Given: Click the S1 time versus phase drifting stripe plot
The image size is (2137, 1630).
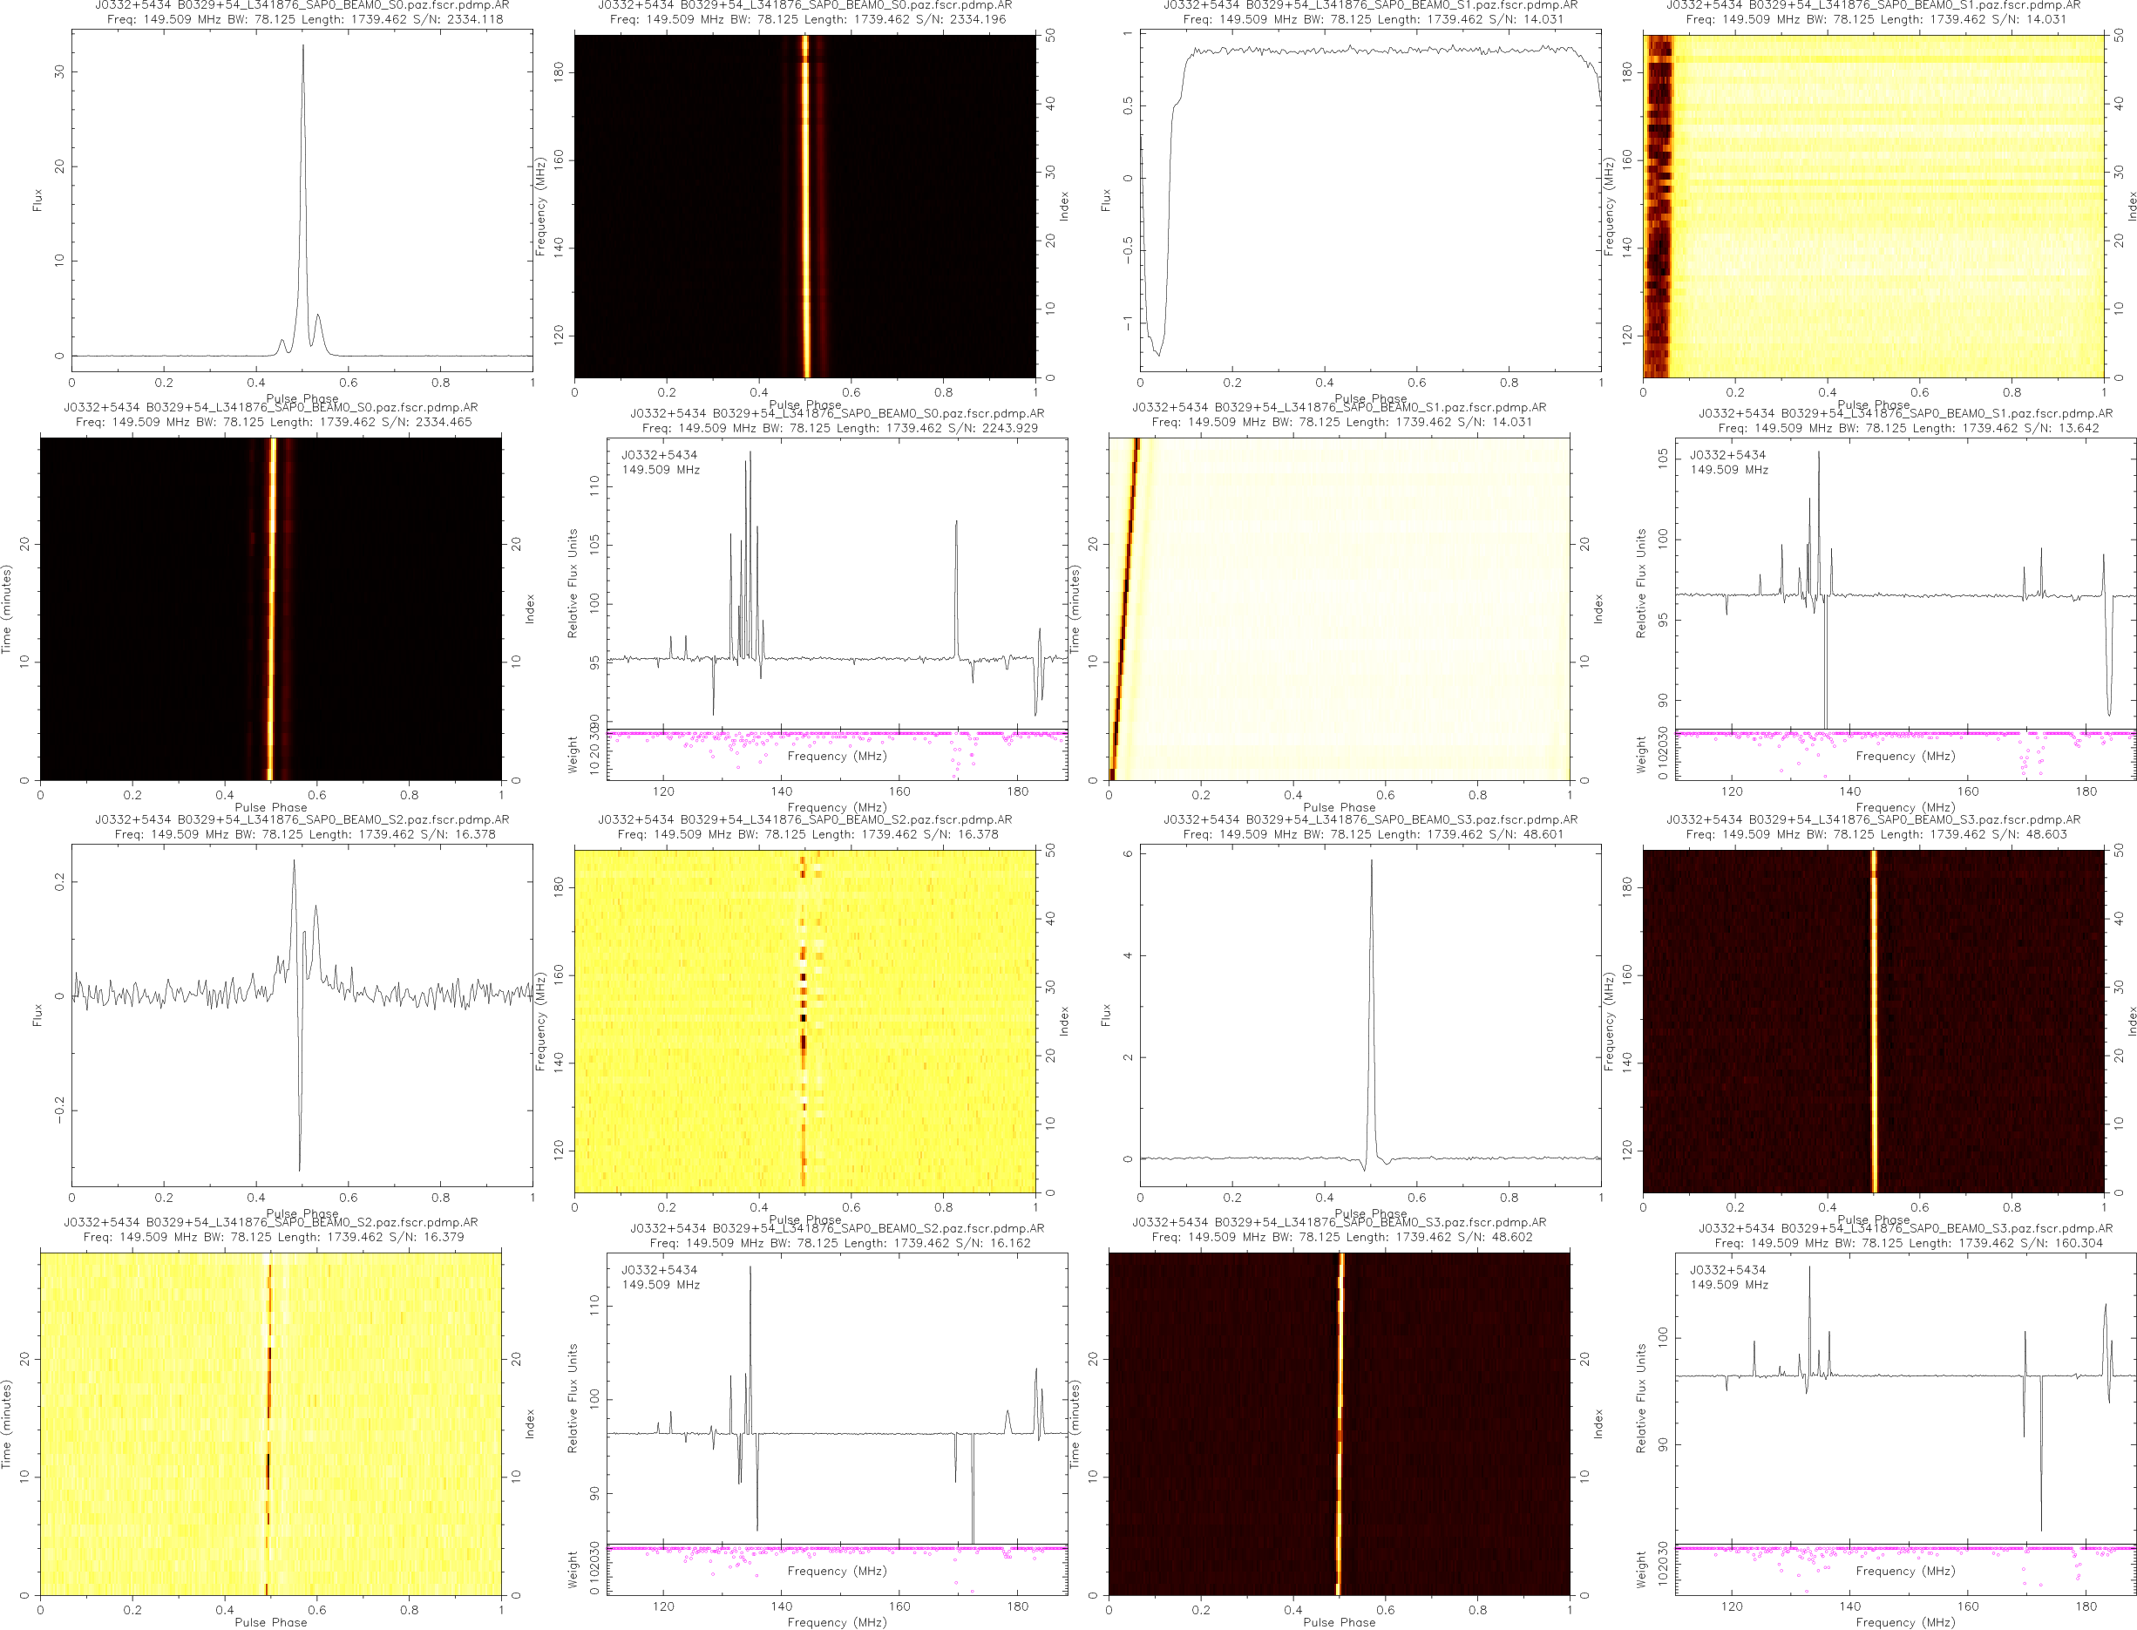Looking at the screenshot, I should pyautogui.click(x=1339, y=608).
